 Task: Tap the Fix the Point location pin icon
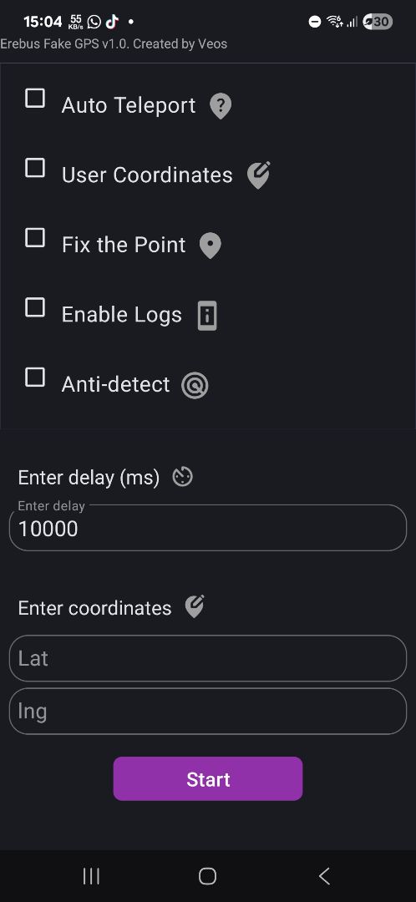tap(210, 246)
